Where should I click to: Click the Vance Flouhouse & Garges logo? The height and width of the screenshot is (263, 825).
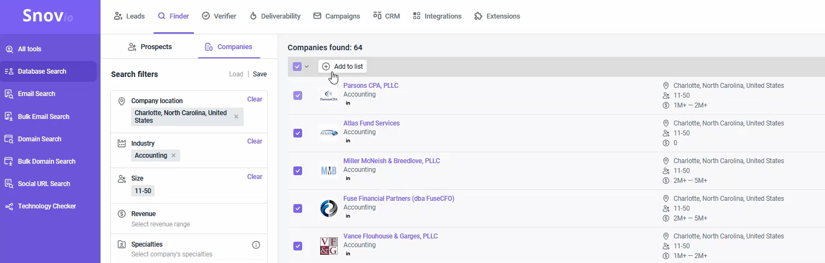[x=329, y=246]
